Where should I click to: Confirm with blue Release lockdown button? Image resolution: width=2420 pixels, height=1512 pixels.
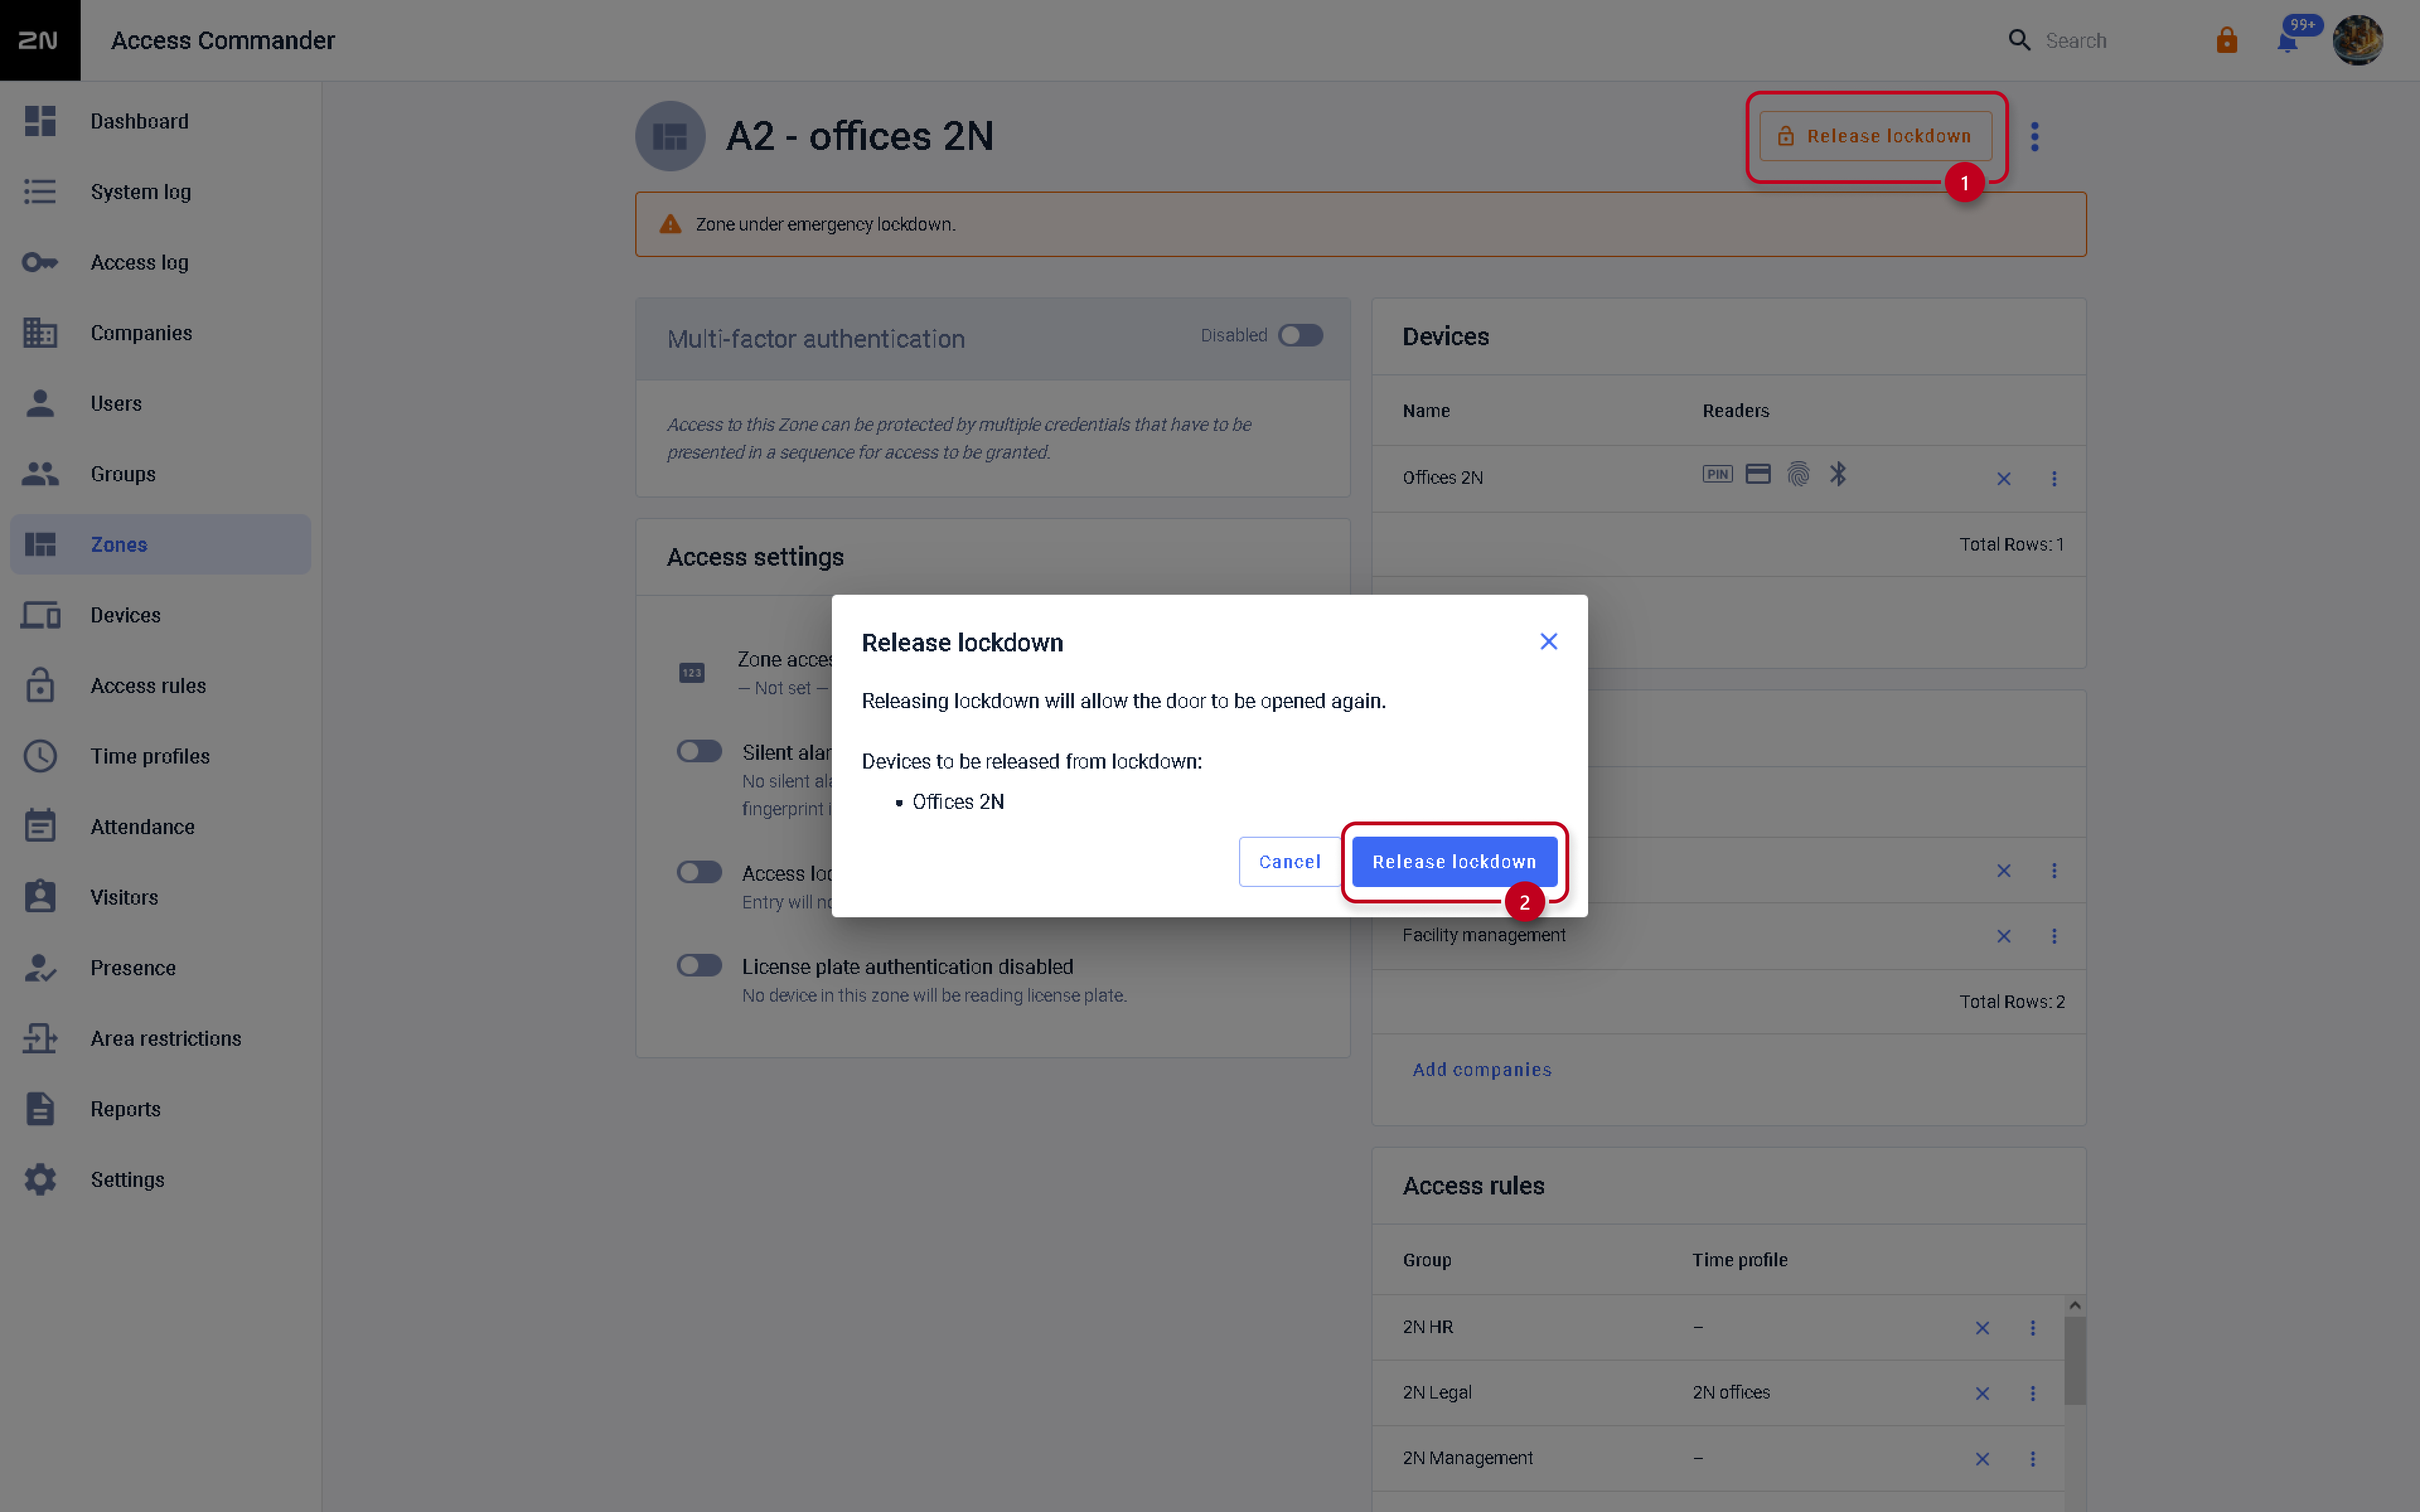(x=1454, y=862)
